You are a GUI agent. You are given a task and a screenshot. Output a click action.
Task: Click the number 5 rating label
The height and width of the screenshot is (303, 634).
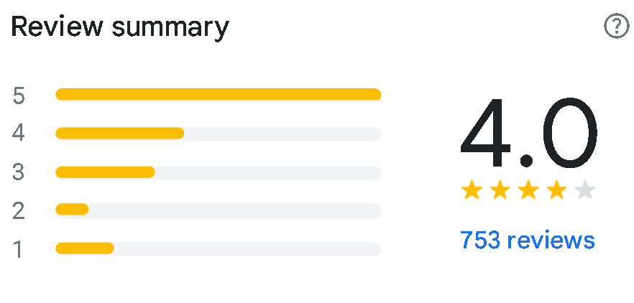[19, 95]
